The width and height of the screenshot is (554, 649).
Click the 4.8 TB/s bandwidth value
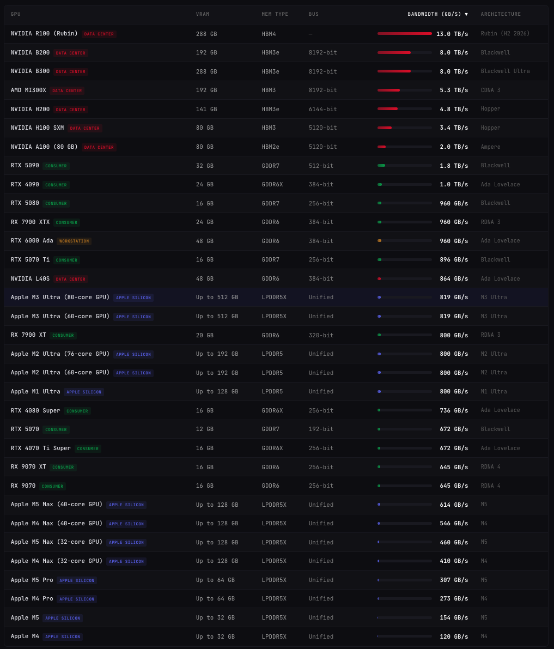454,110
